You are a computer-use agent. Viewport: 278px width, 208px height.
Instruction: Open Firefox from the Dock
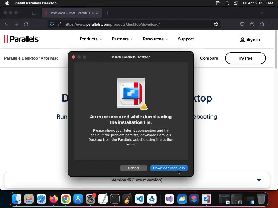coord(53,199)
